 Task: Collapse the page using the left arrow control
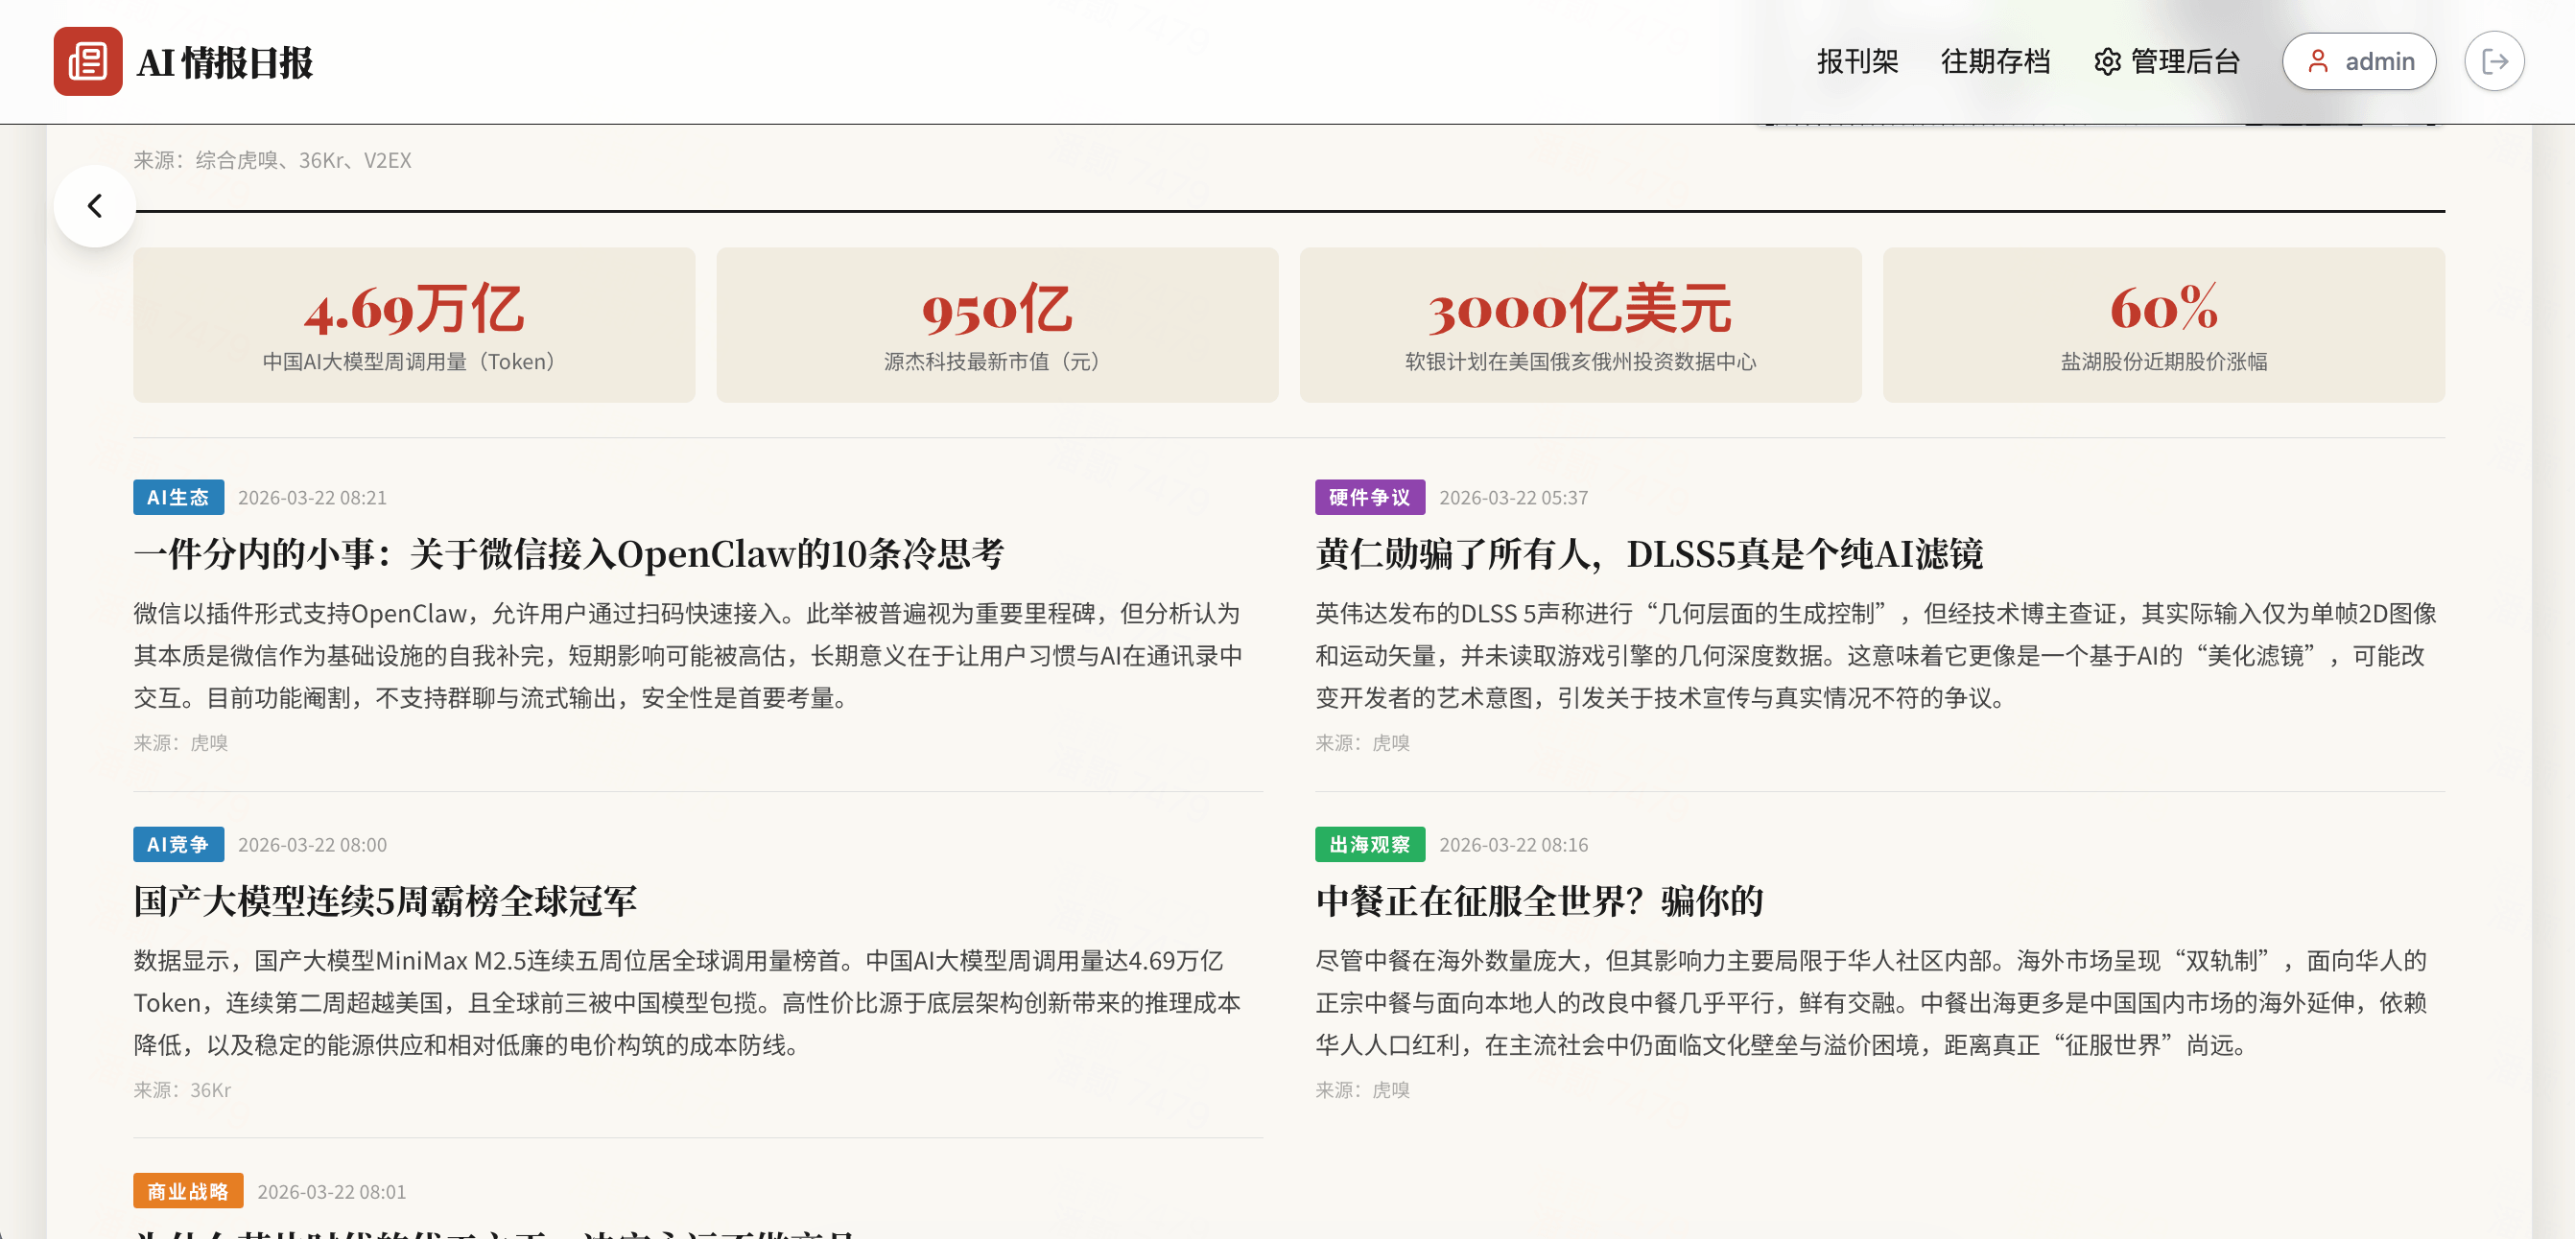point(94,205)
